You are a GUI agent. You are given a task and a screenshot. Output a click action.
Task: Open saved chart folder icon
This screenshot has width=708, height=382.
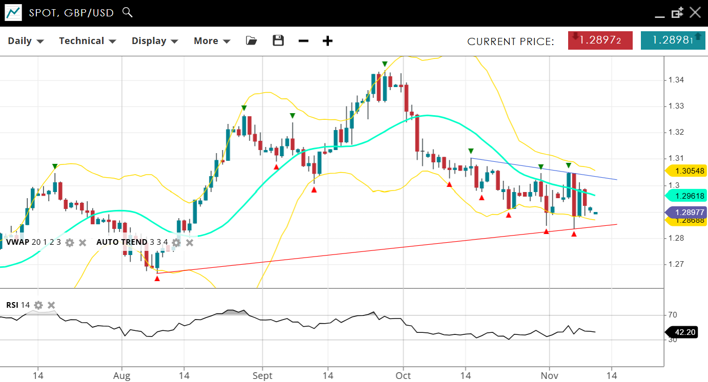tap(251, 41)
